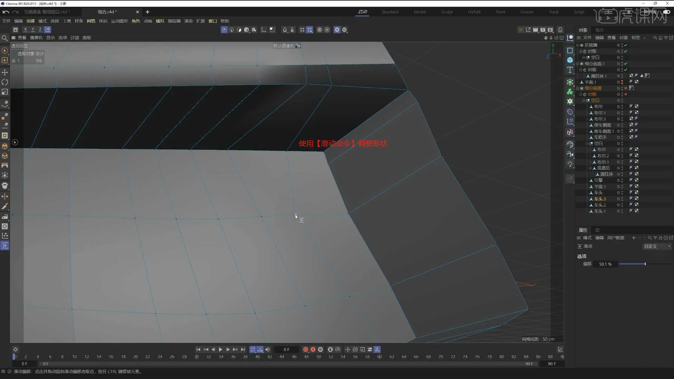This screenshot has width=674, height=379.
Task: Open camera objects icon in right palette
Action: coord(570,154)
